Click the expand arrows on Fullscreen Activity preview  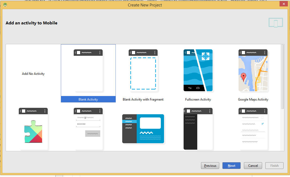tap(206, 56)
